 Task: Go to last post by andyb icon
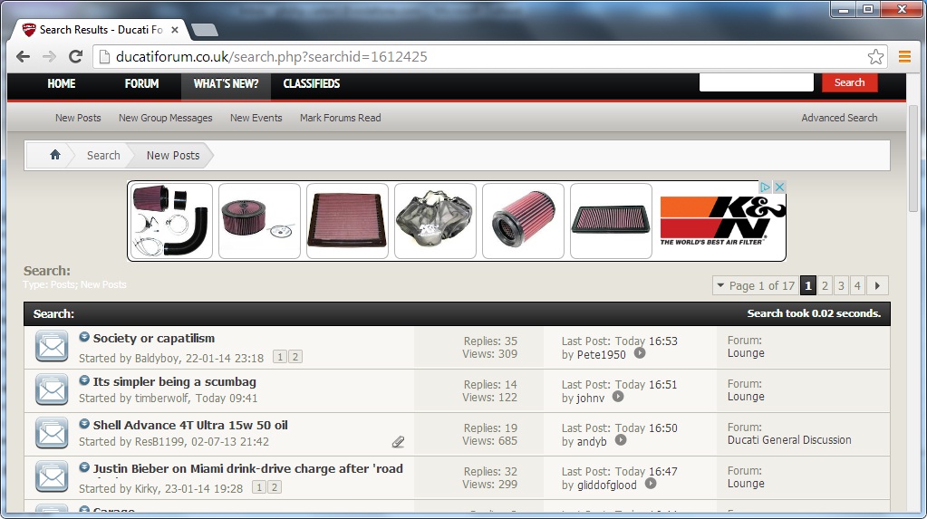tap(621, 441)
